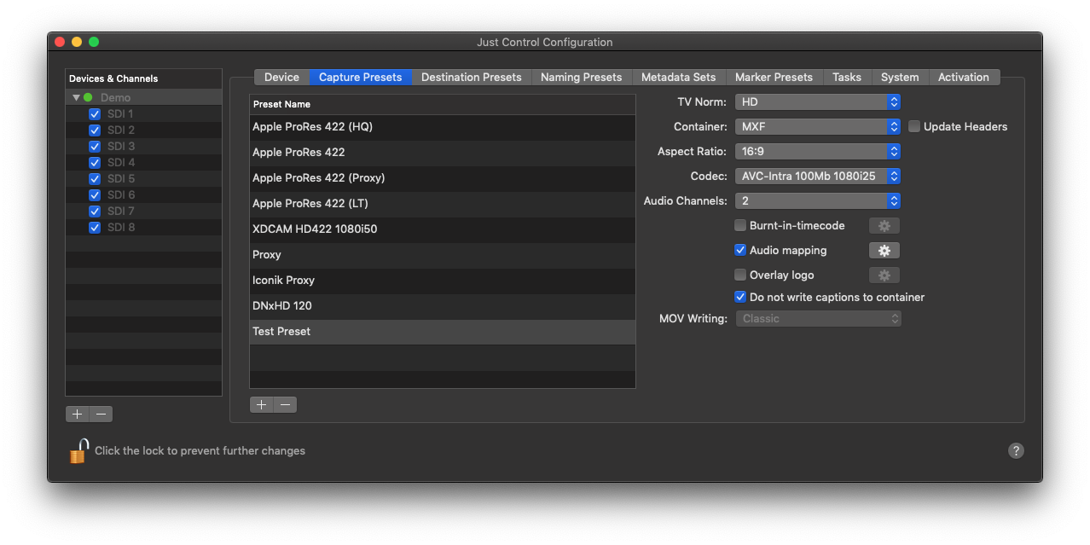Open the Container dropdown showing MXF

tap(818, 127)
